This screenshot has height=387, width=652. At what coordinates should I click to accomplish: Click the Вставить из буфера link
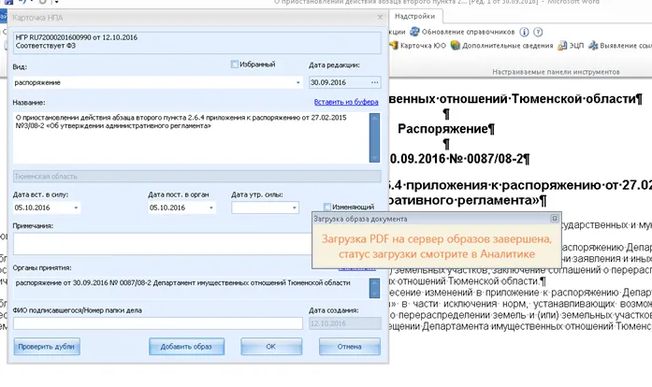tap(346, 102)
